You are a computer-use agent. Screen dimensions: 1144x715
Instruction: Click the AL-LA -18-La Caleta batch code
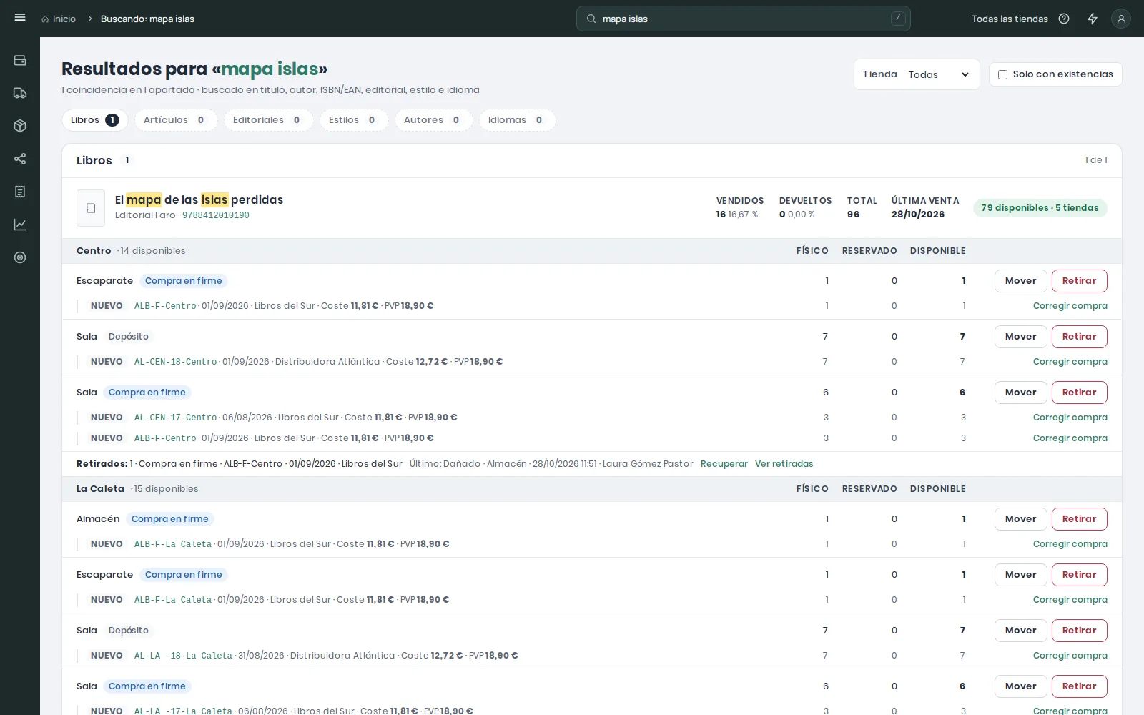pos(183,656)
